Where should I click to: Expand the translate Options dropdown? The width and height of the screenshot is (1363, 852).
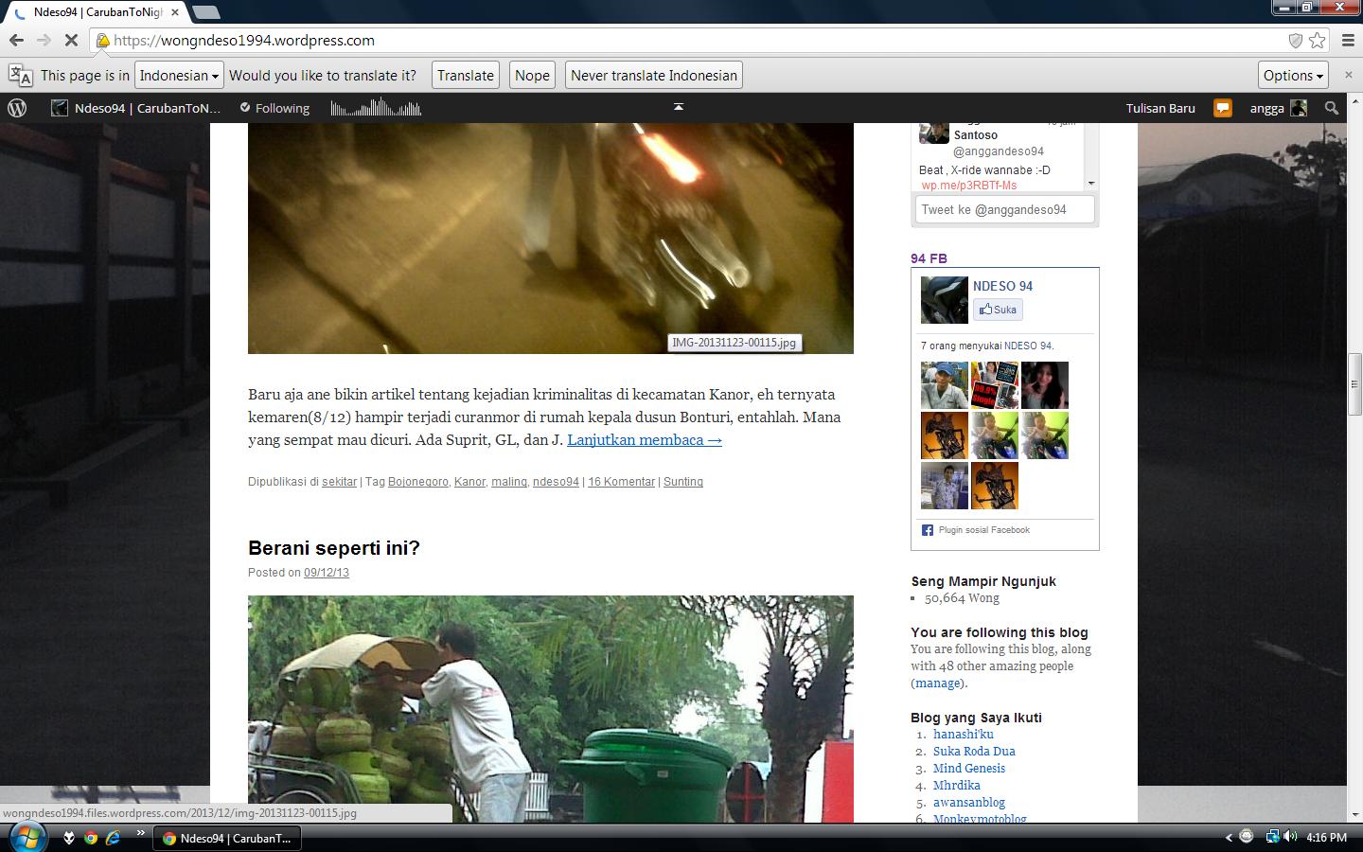click(1293, 76)
